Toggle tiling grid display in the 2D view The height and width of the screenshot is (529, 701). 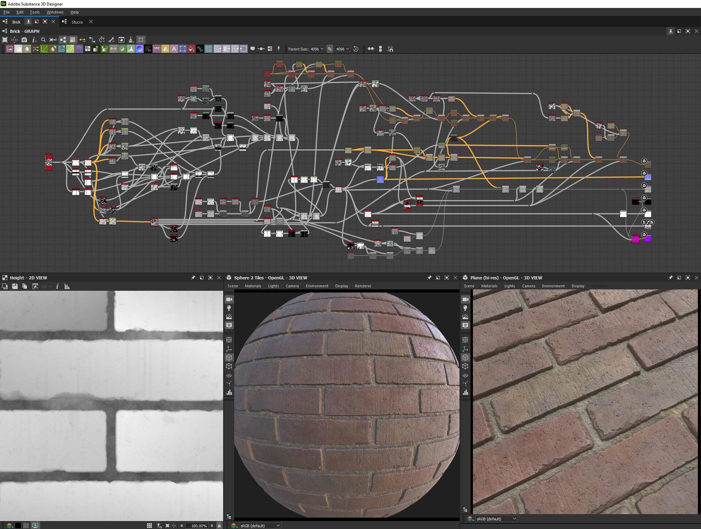149,526
